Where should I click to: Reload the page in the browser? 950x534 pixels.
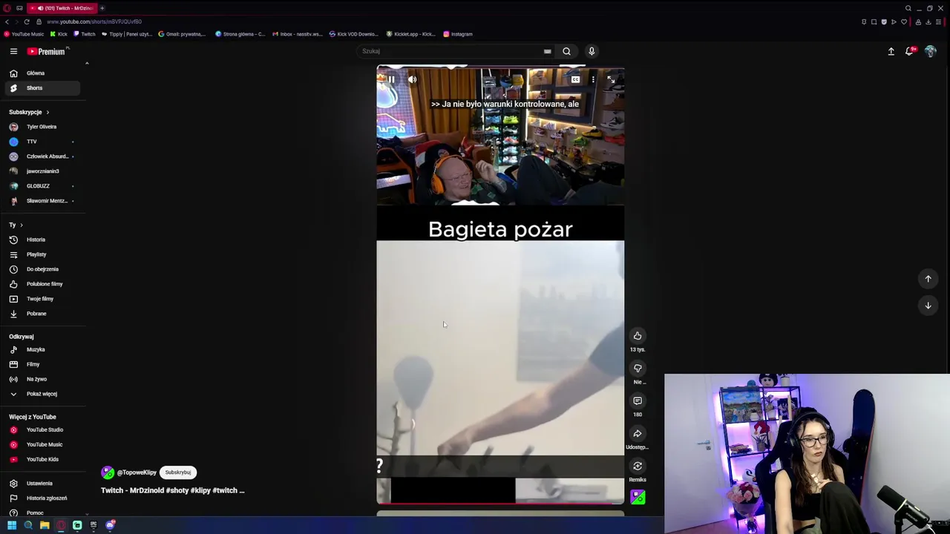tap(26, 22)
